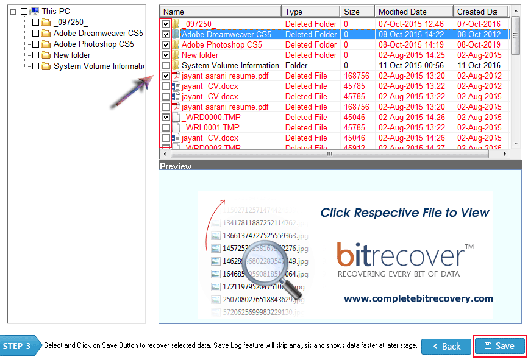Click the vertical scrollbar thumb
528x360 pixels.
click(x=515, y=35)
